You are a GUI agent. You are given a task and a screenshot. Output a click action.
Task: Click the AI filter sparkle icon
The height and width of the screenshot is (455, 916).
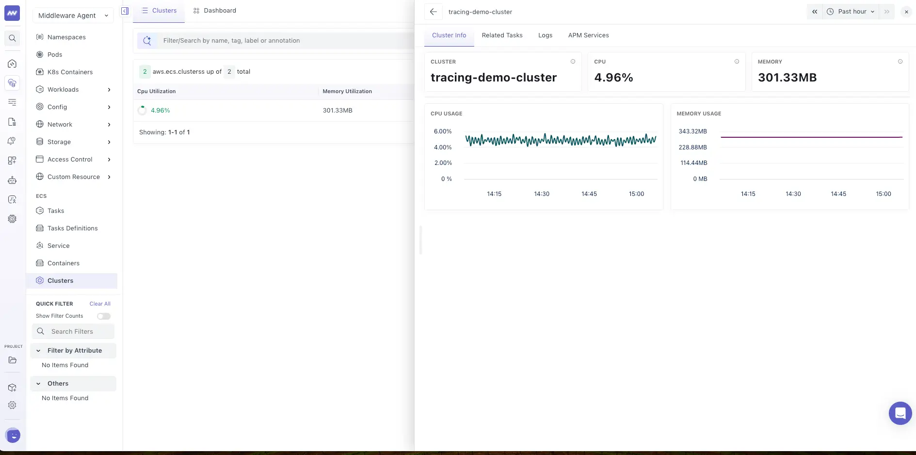(x=147, y=41)
